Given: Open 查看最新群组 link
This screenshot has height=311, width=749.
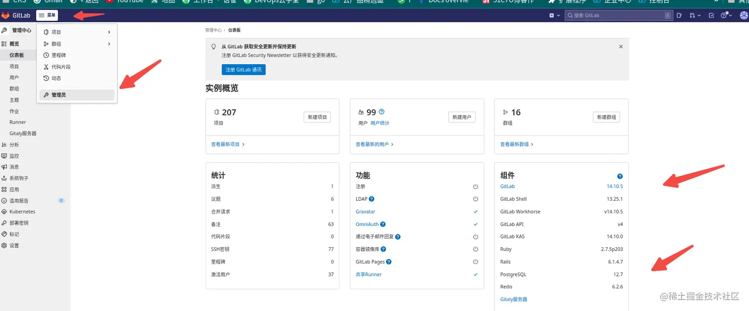Looking at the screenshot, I should point(517,144).
